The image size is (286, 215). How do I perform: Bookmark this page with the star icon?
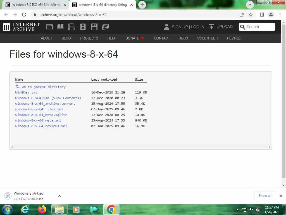(251, 15)
